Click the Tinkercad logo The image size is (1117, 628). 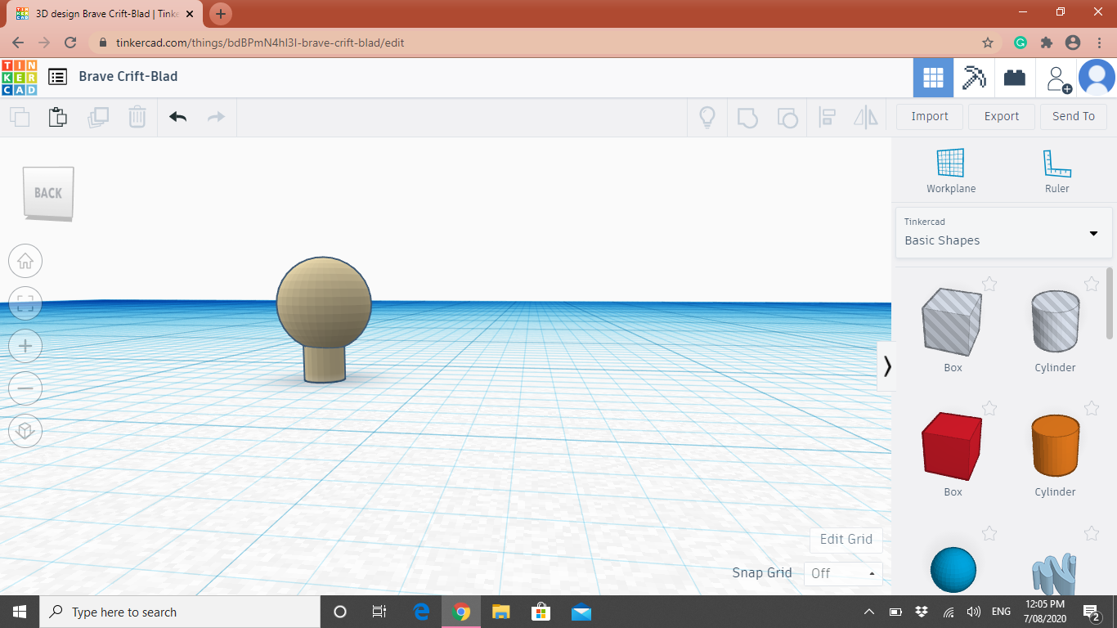(x=19, y=77)
